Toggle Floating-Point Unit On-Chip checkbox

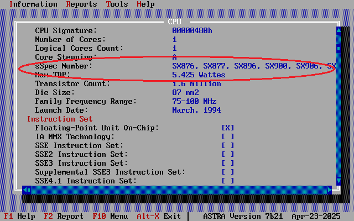click(228, 128)
